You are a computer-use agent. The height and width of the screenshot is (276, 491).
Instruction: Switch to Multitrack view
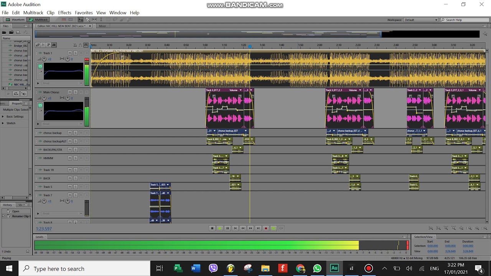coord(39,20)
